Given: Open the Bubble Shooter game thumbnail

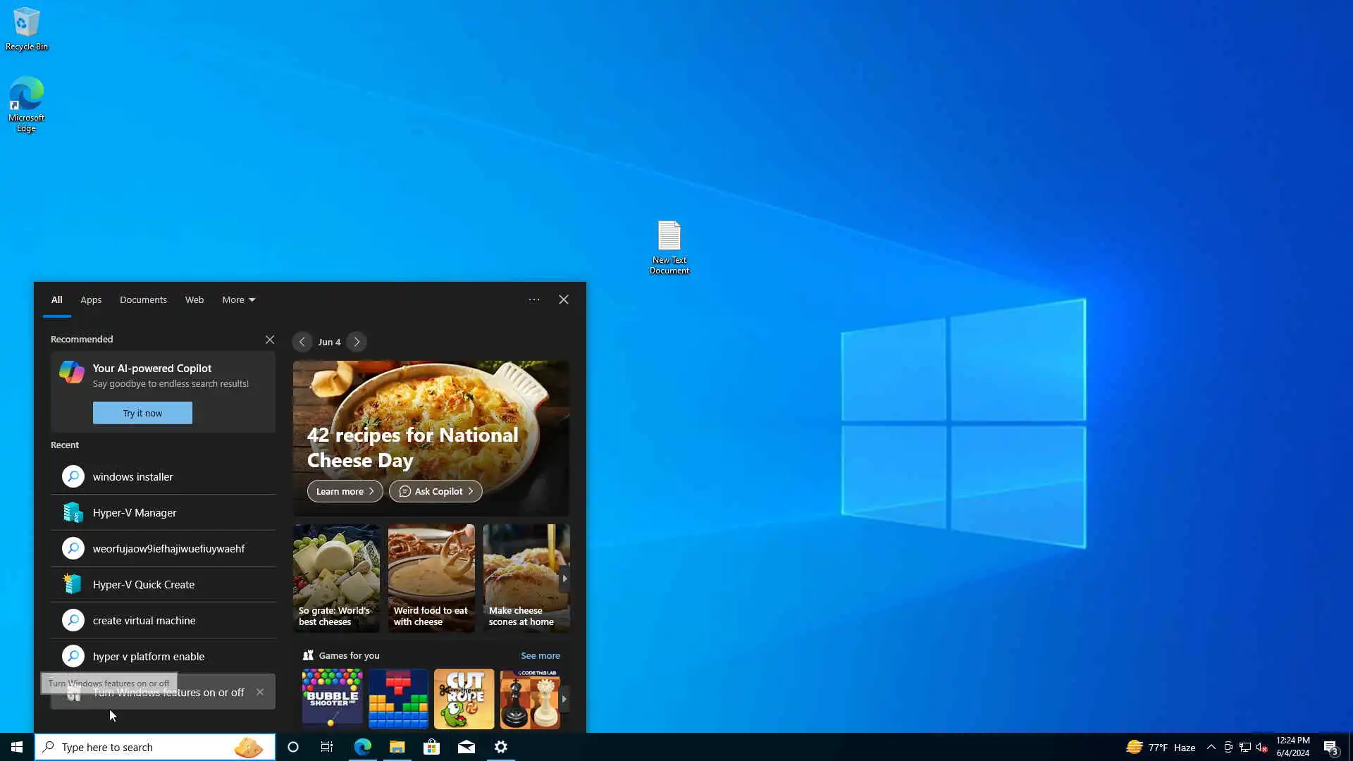Looking at the screenshot, I should coord(332,698).
